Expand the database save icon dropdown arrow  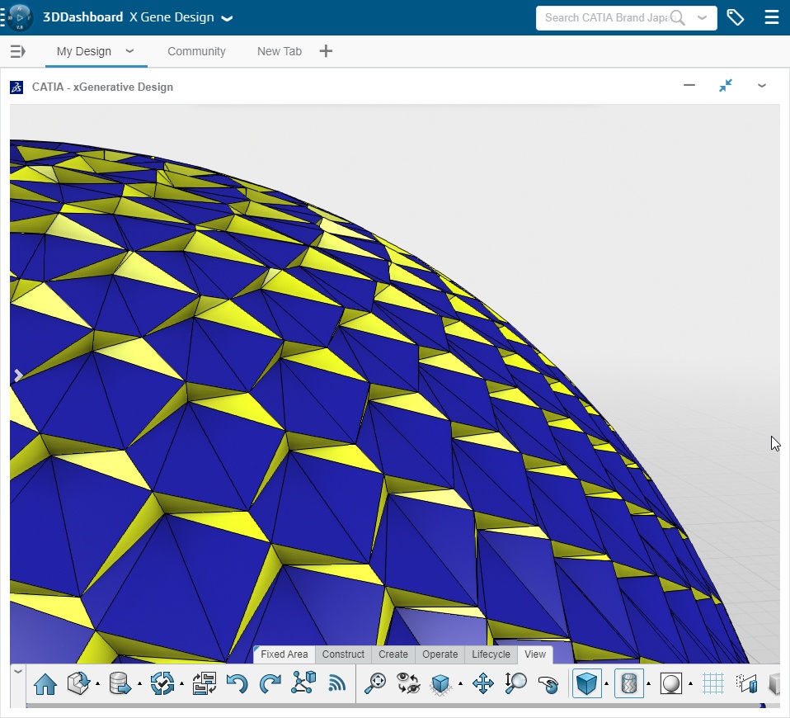coord(139,684)
